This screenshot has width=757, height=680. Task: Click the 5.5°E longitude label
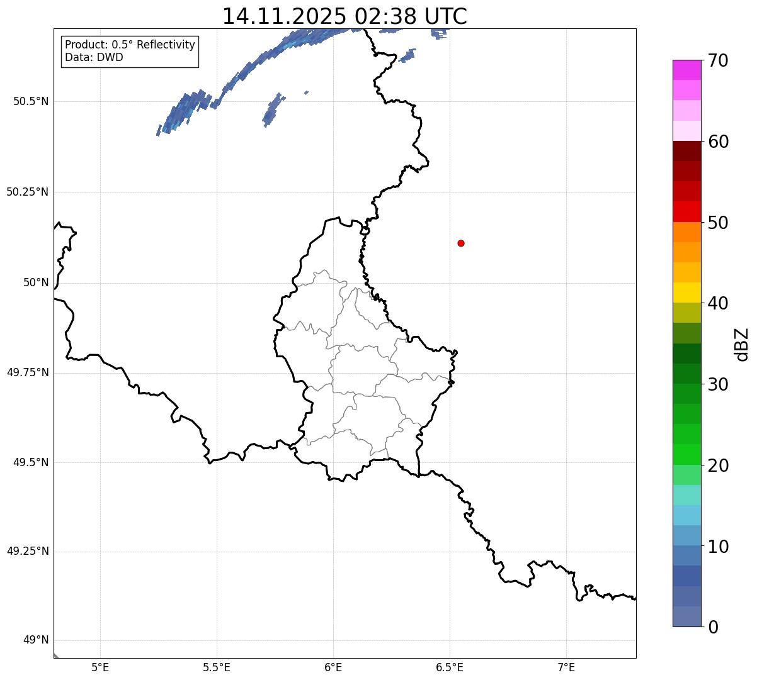coord(217,667)
